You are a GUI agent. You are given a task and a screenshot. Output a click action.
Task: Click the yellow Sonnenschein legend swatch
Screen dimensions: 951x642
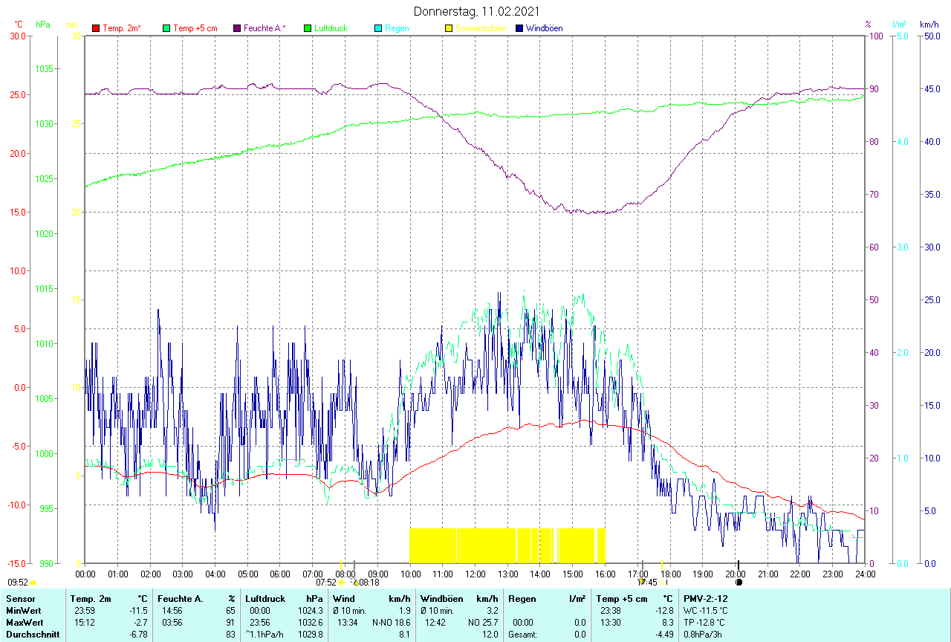pos(449,28)
